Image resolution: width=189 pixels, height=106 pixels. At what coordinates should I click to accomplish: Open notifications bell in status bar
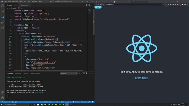92,102
